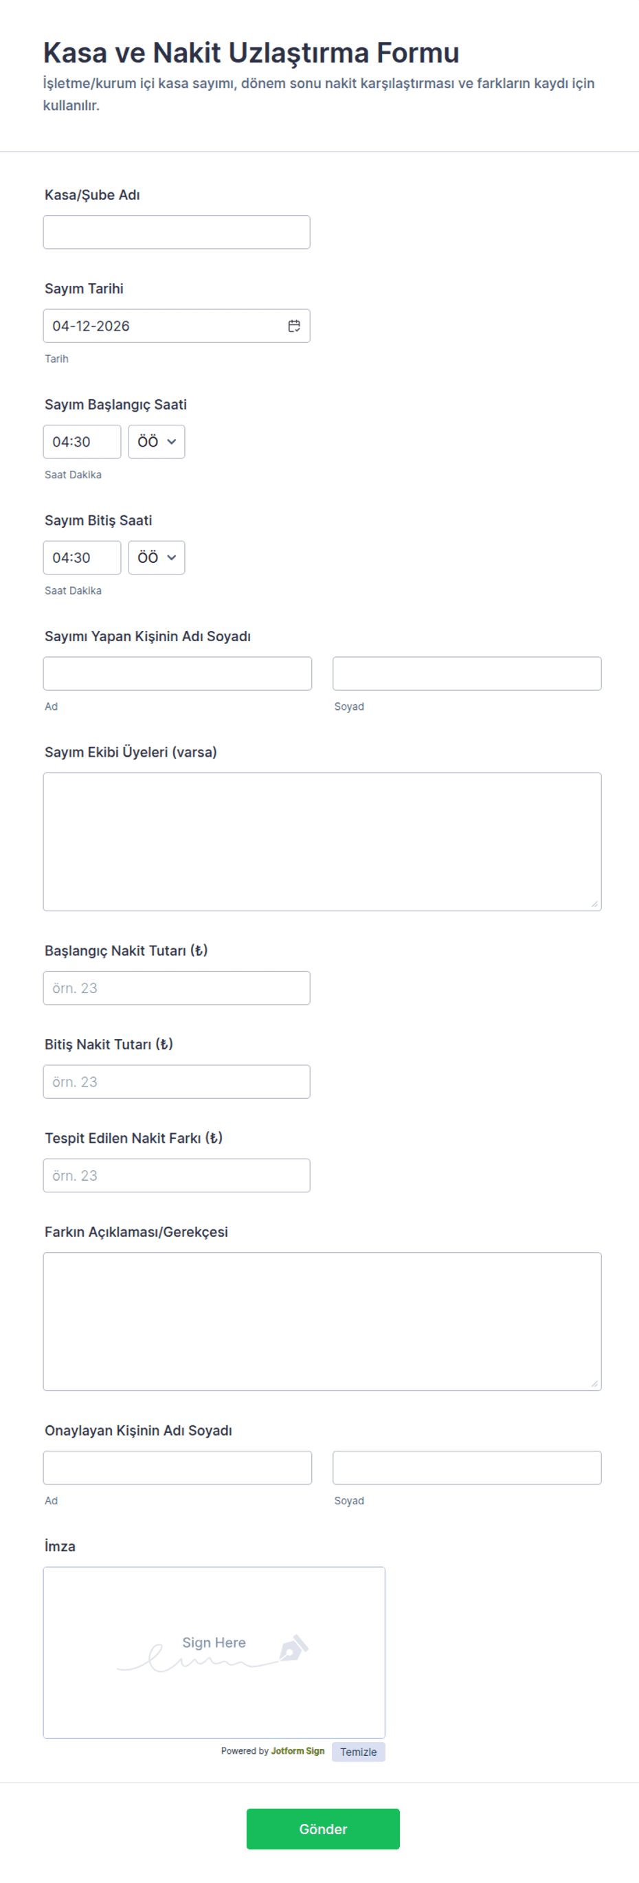
Task: Click Ad field for Sayımı Yapan Kişi
Action: pos(177,673)
